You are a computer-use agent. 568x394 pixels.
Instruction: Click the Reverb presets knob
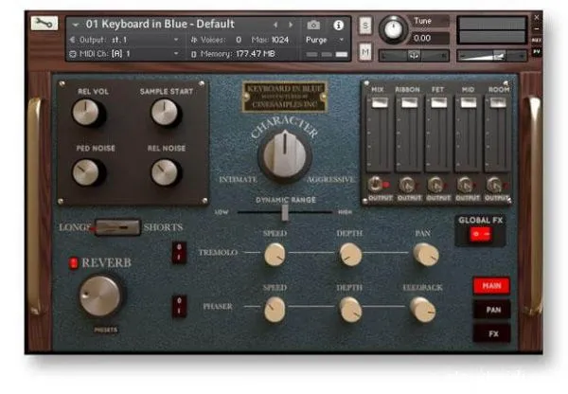(x=100, y=295)
